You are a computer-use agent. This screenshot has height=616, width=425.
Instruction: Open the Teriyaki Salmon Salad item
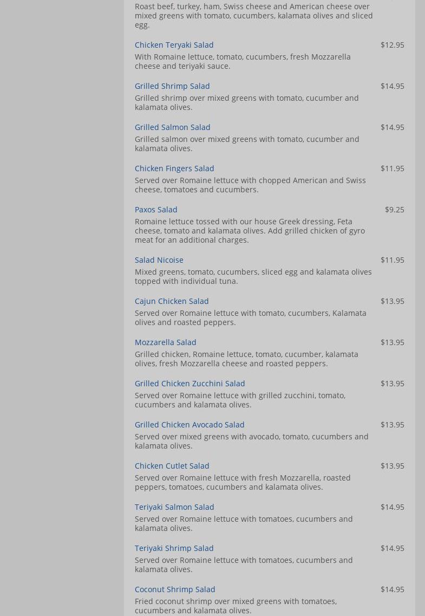point(174,507)
